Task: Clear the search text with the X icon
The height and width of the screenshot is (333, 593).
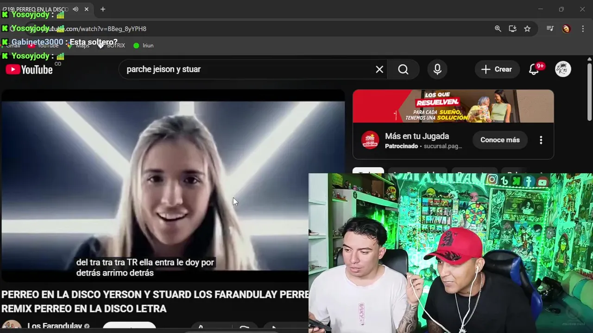Action: [379, 69]
